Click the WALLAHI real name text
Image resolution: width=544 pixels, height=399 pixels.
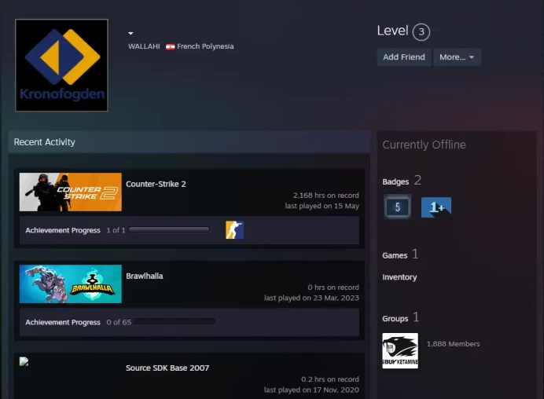tap(144, 46)
